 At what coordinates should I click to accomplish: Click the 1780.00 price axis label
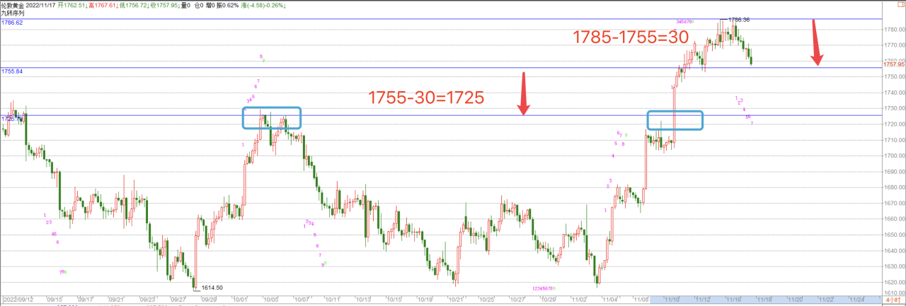(x=894, y=29)
